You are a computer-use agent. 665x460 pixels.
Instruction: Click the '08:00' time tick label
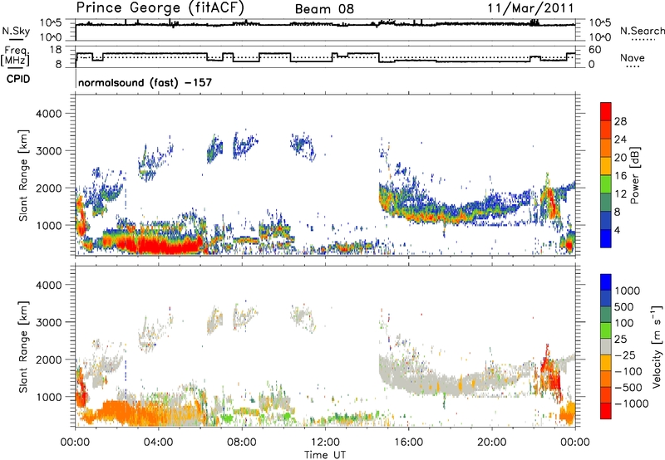click(x=242, y=443)
